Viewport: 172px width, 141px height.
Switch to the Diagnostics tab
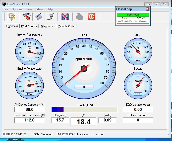click(x=48, y=26)
